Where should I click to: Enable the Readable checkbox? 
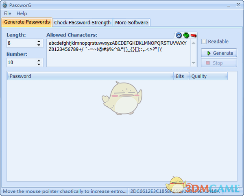[204, 41]
